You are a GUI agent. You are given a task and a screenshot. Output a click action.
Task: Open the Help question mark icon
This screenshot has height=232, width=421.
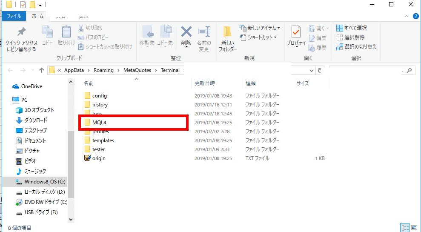(x=415, y=16)
